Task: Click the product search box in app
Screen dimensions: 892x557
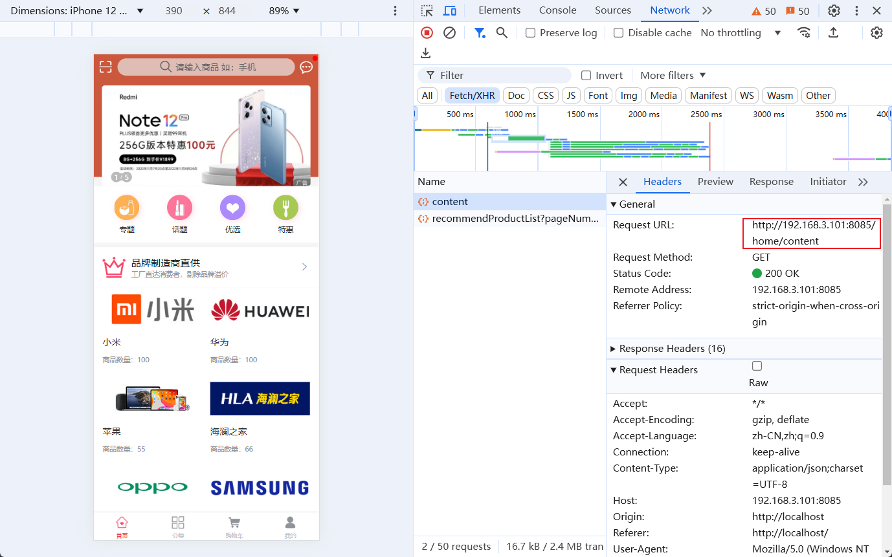Action: 206,67
